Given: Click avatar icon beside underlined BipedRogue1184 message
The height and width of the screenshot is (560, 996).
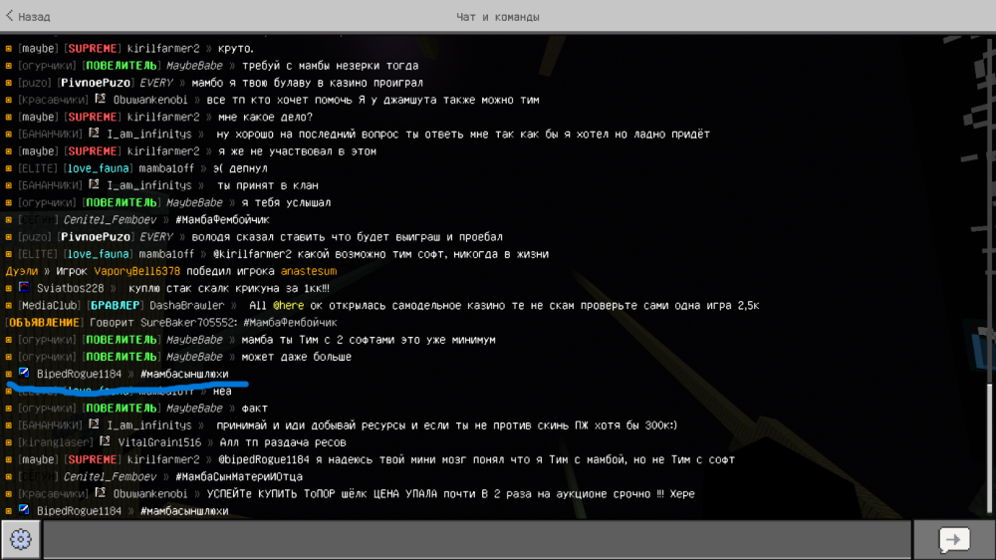Looking at the screenshot, I should 24,373.
